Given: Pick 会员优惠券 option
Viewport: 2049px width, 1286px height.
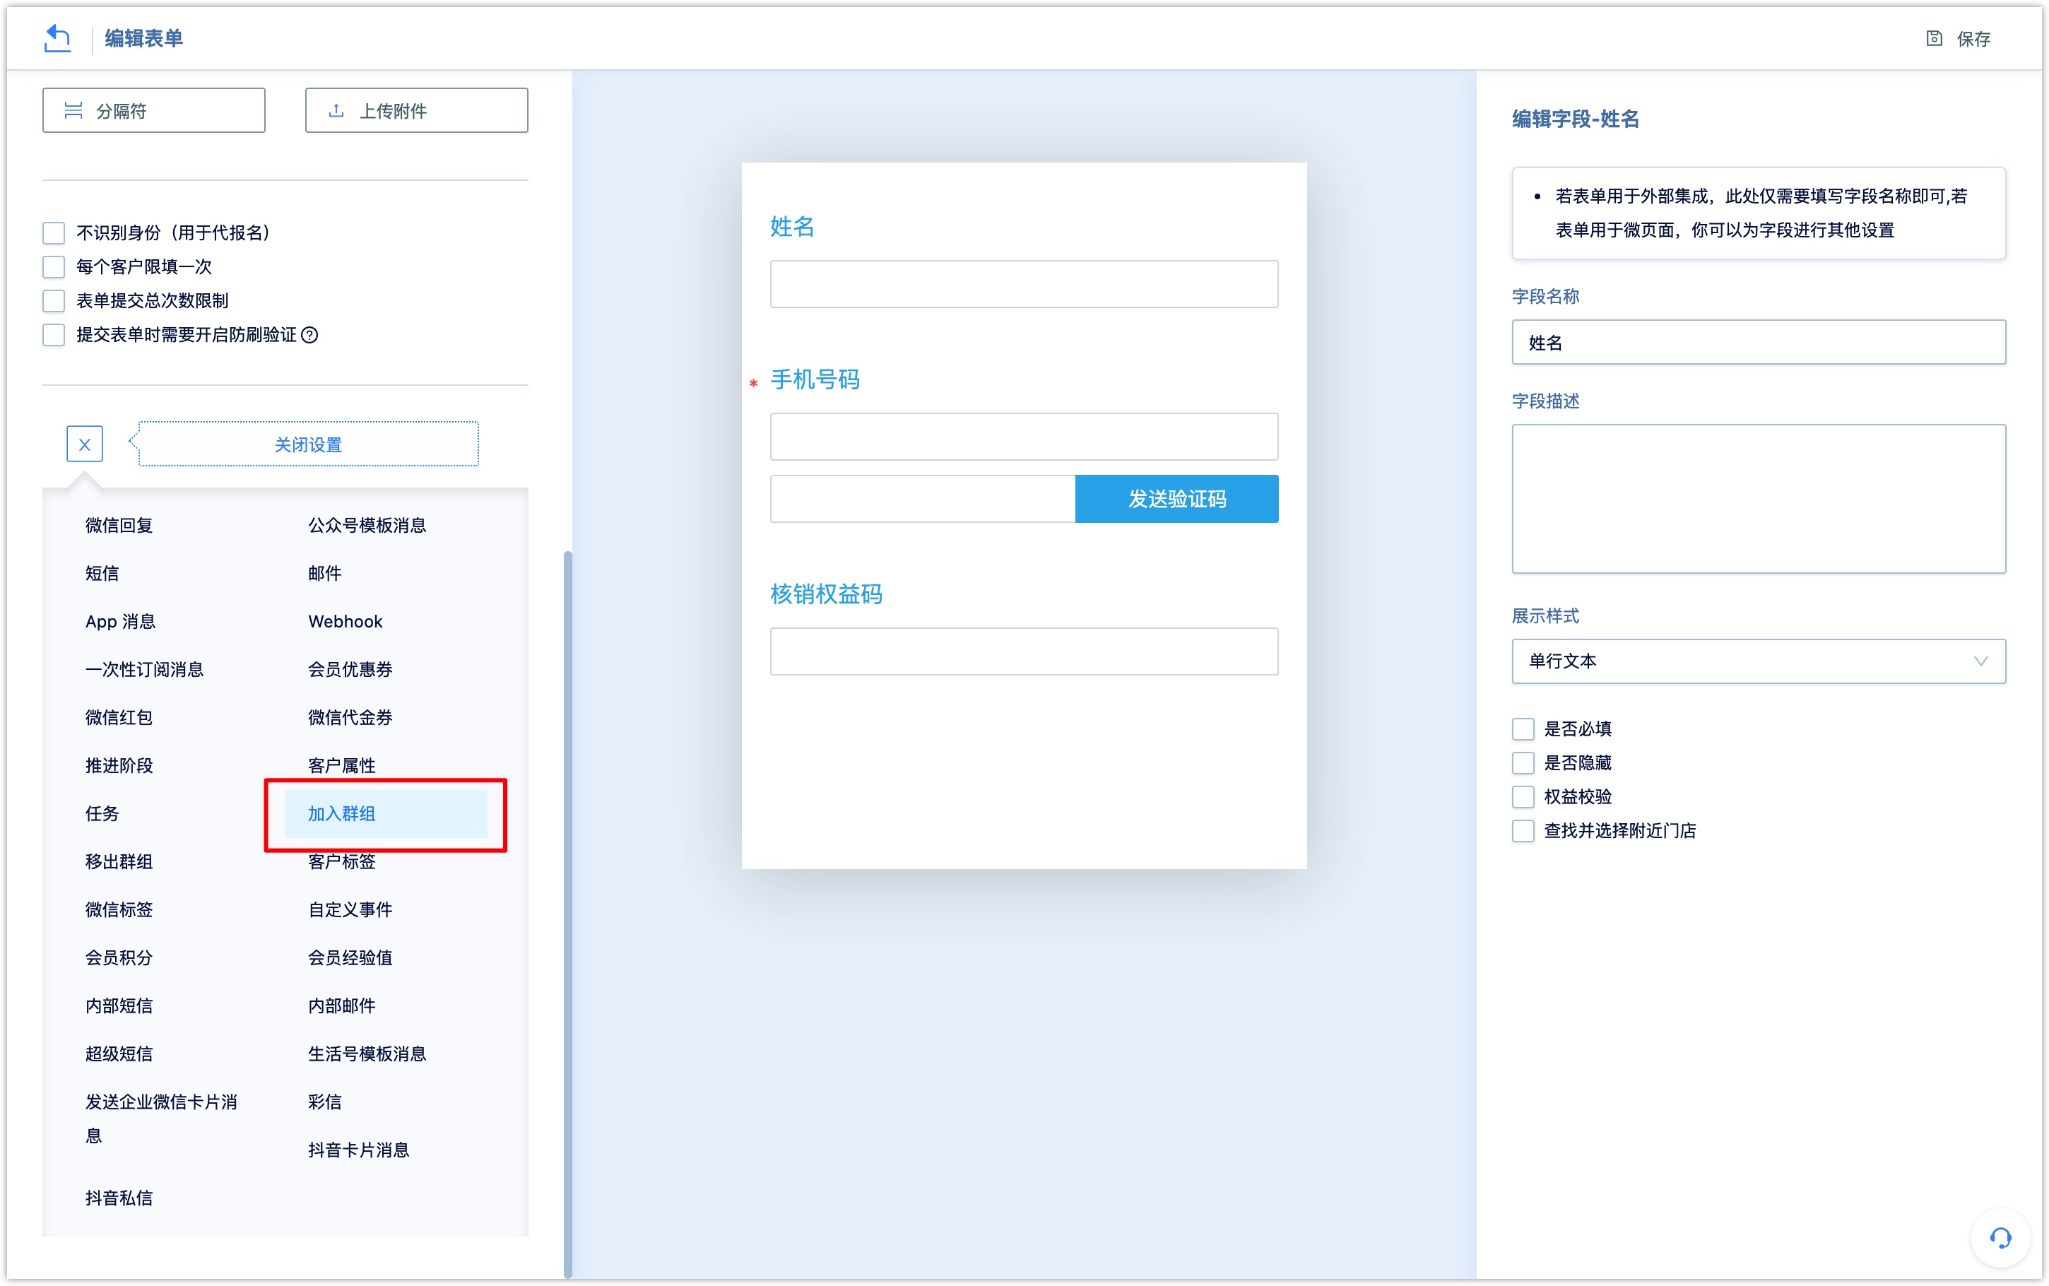Looking at the screenshot, I should (x=350, y=669).
